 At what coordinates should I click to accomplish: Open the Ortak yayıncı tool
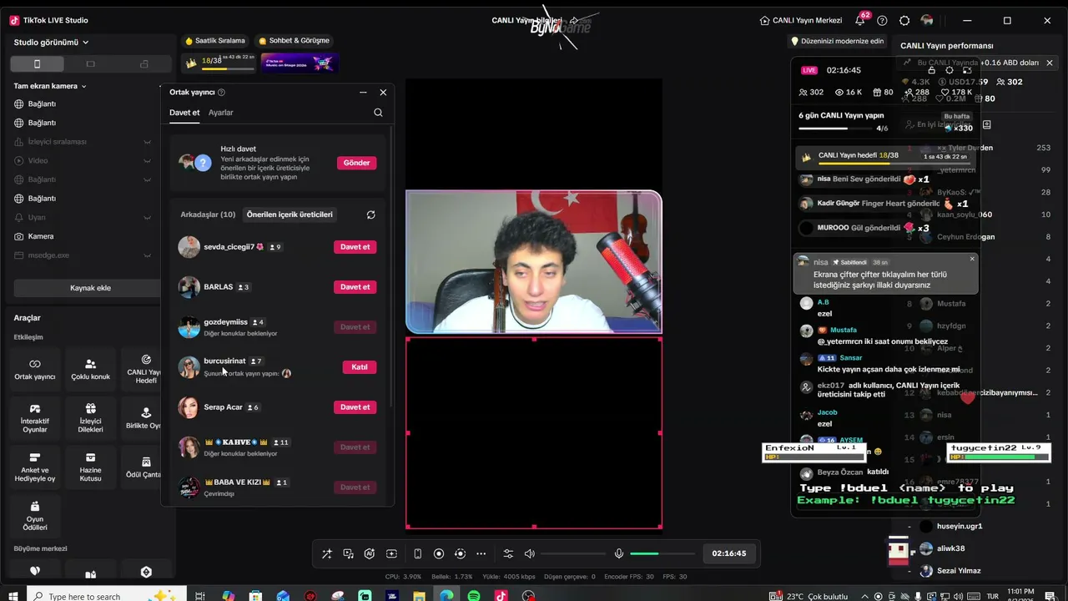35,369
